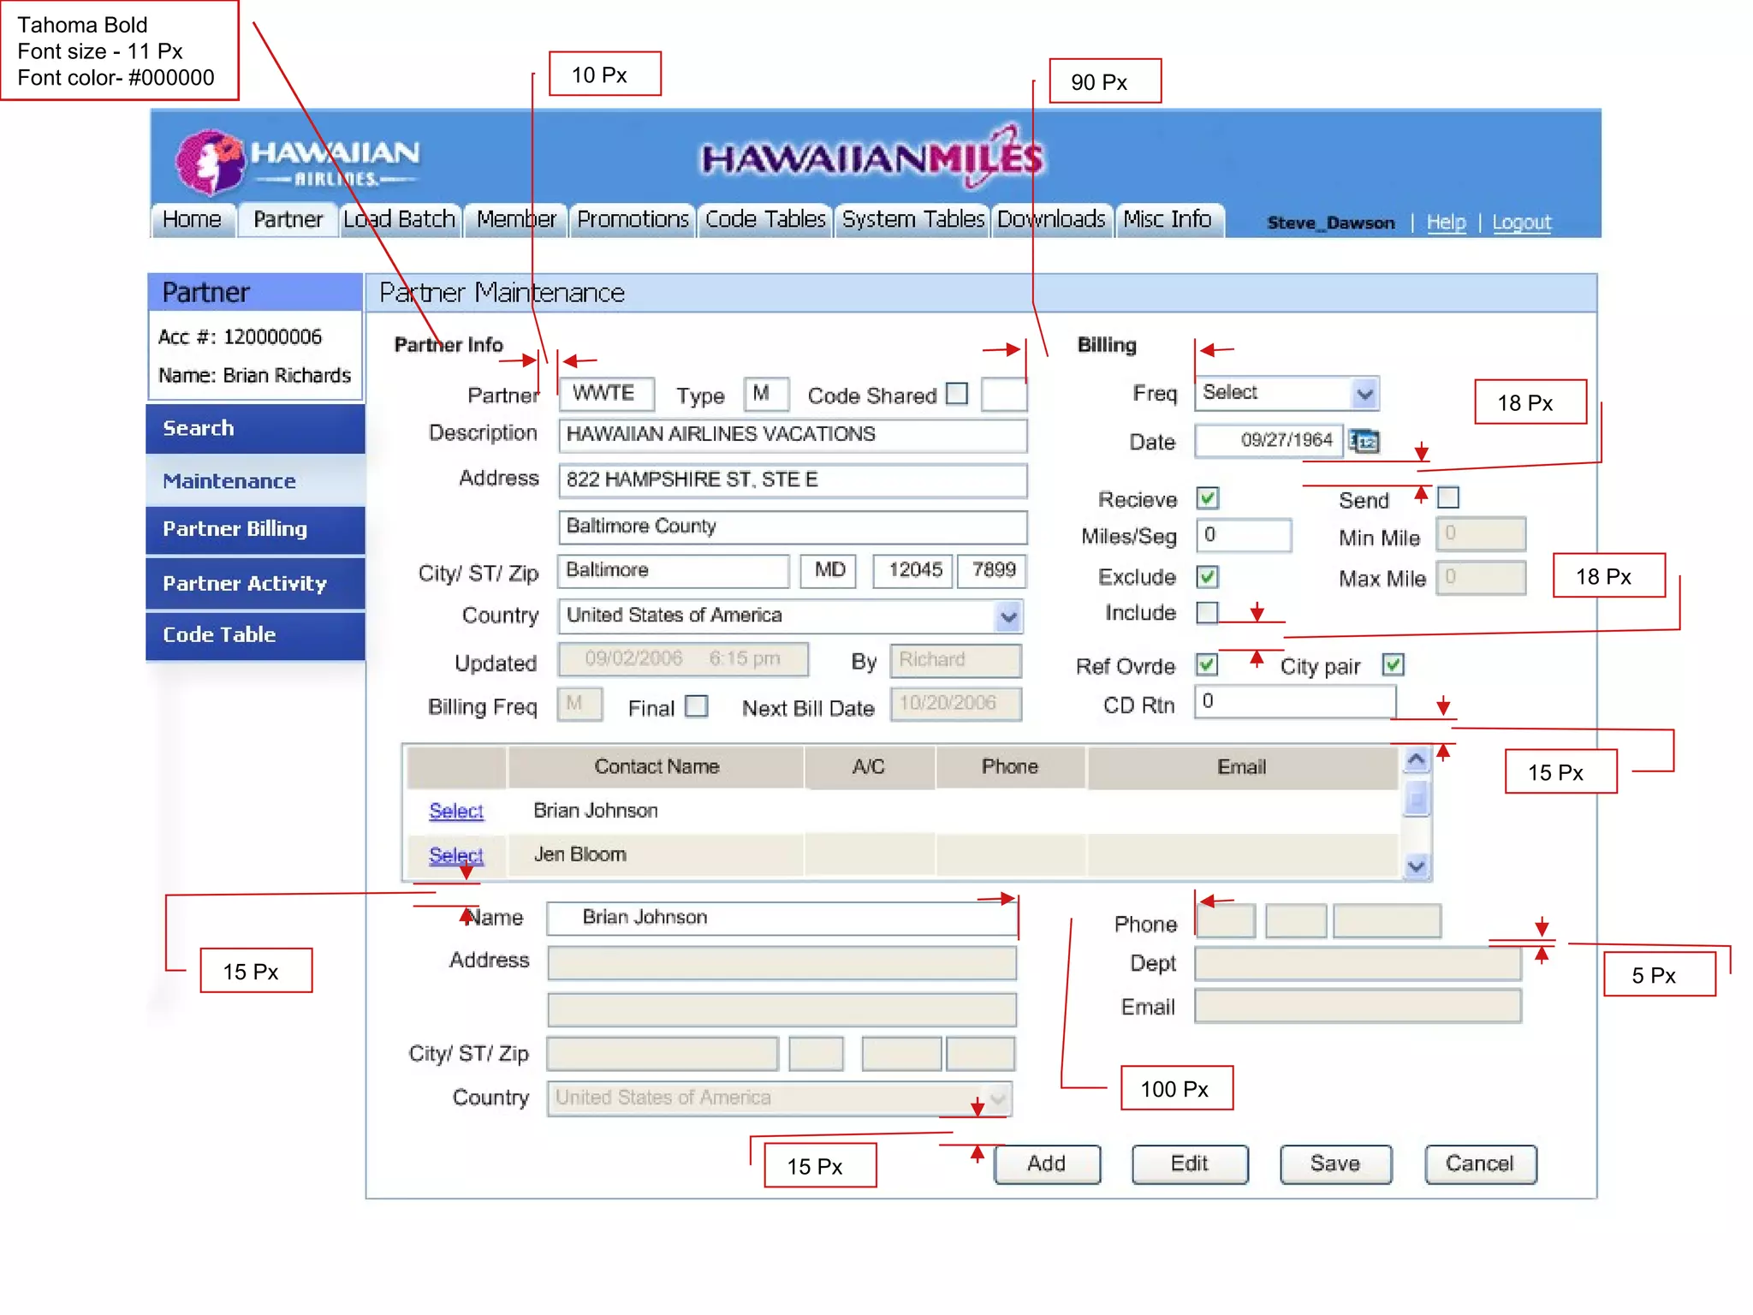Viewport: 1753px width, 1315px height.
Task: Uncheck the City pair checkbox
Action: 1393,665
